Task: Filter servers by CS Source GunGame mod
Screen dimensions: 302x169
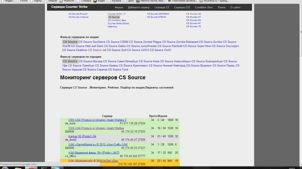Action: click(92, 42)
